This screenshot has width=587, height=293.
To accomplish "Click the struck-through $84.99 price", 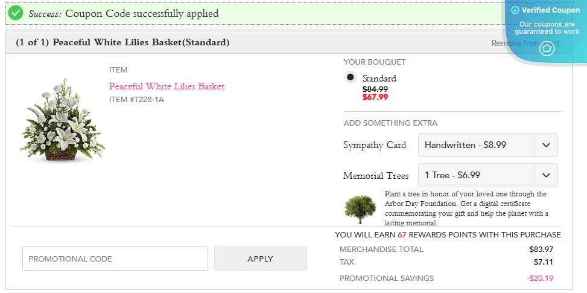I will [375, 89].
